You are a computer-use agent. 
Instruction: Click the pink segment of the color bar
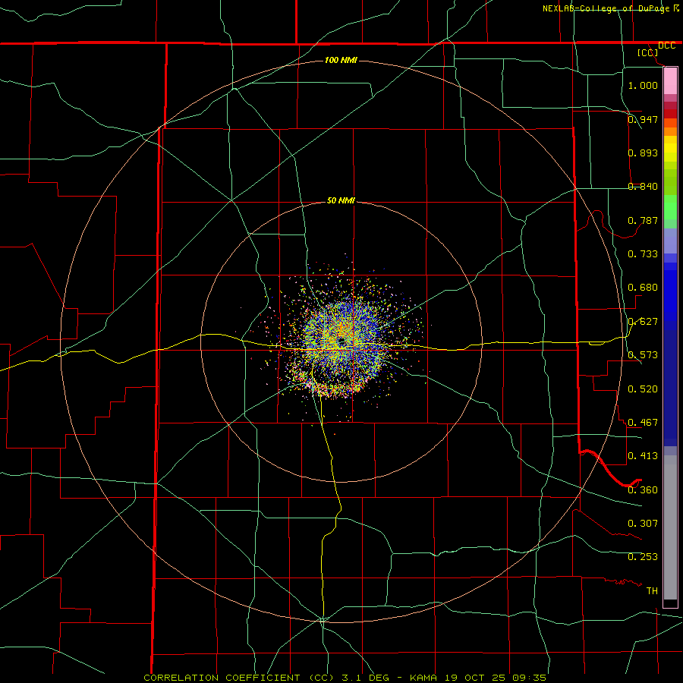[x=670, y=81]
